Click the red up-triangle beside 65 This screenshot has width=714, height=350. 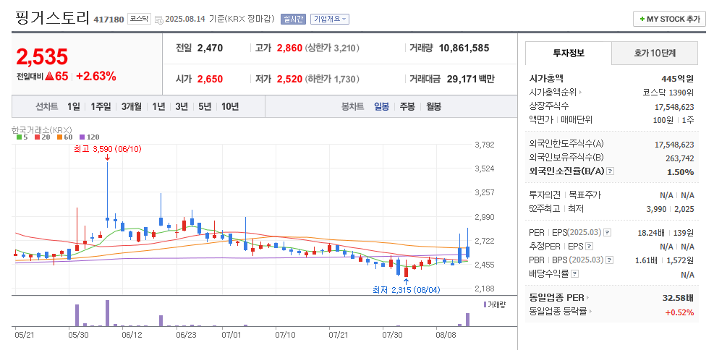click(x=49, y=77)
